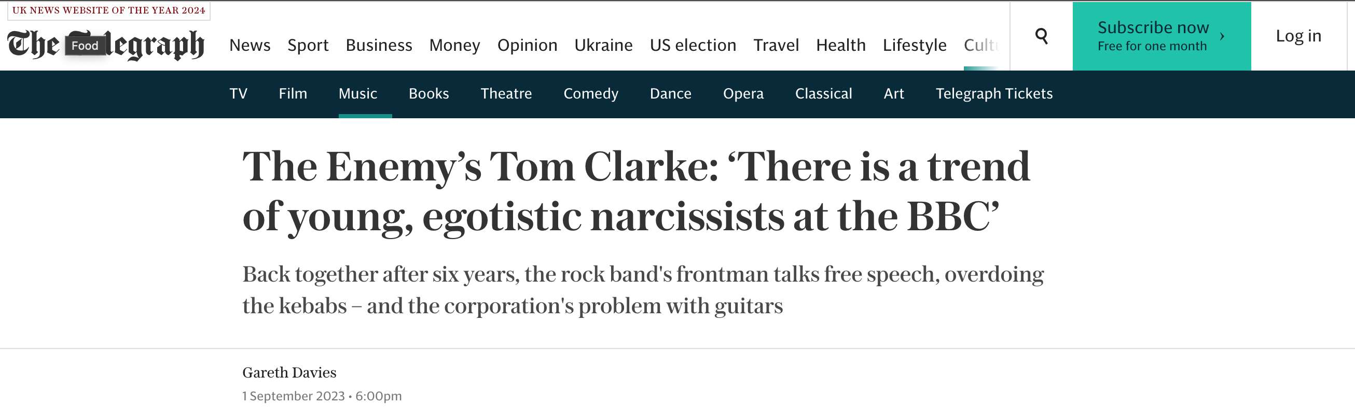Open the Books tab
This screenshot has height=418, width=1355.
[x=428, y=93]
